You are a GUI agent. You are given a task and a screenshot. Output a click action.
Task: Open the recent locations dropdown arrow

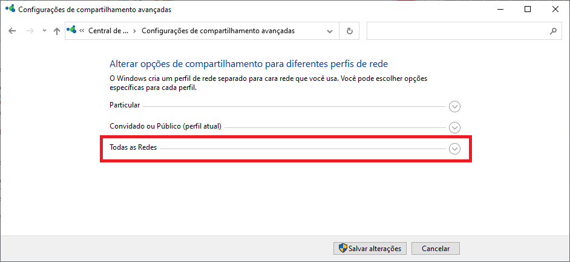pos(44,31)
